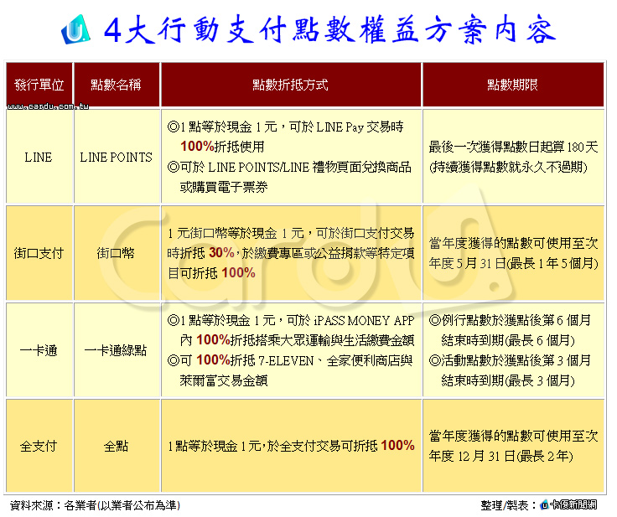This screenshot has width=617, height=517.
Task: Click the 點數期限 column header
Action: [512, 85]
